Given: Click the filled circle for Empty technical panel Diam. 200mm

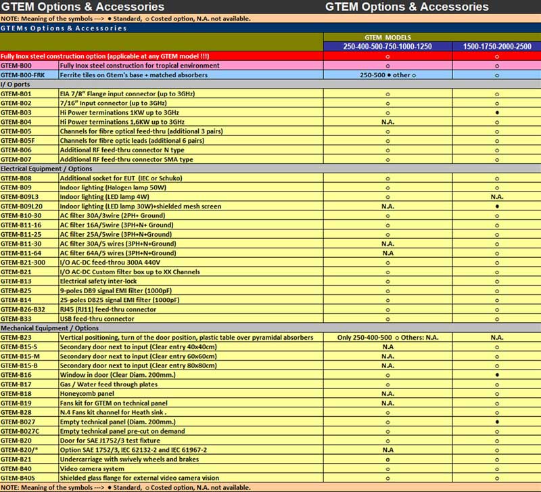Looking at the screenshot, I should (497, 422).
